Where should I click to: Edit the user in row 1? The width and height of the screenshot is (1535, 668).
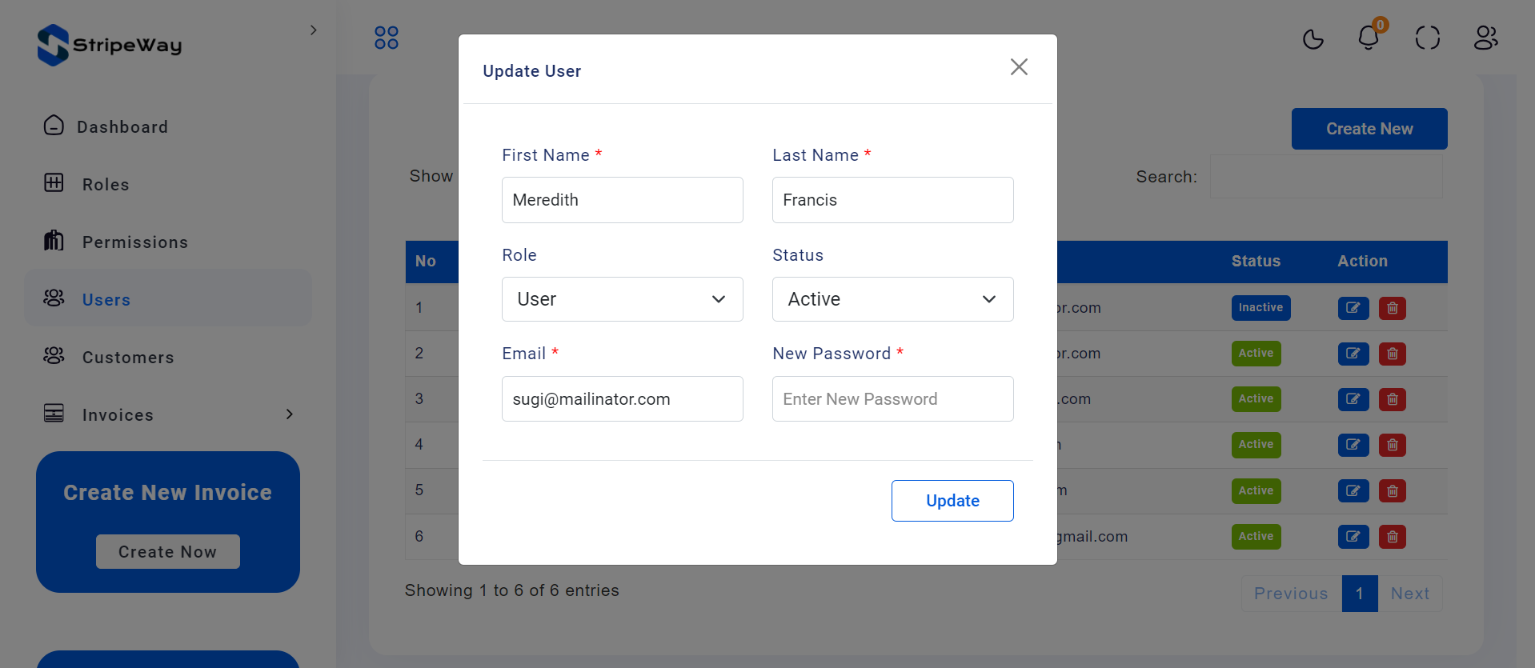tap(1353, 308)
